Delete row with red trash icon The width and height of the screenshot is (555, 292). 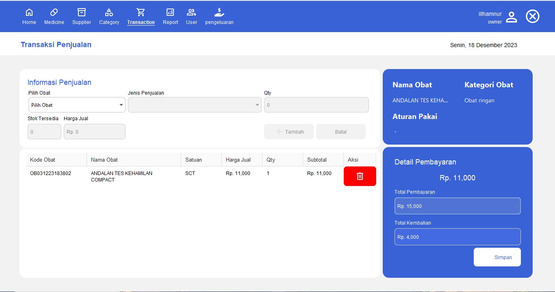tap(360, 176)
